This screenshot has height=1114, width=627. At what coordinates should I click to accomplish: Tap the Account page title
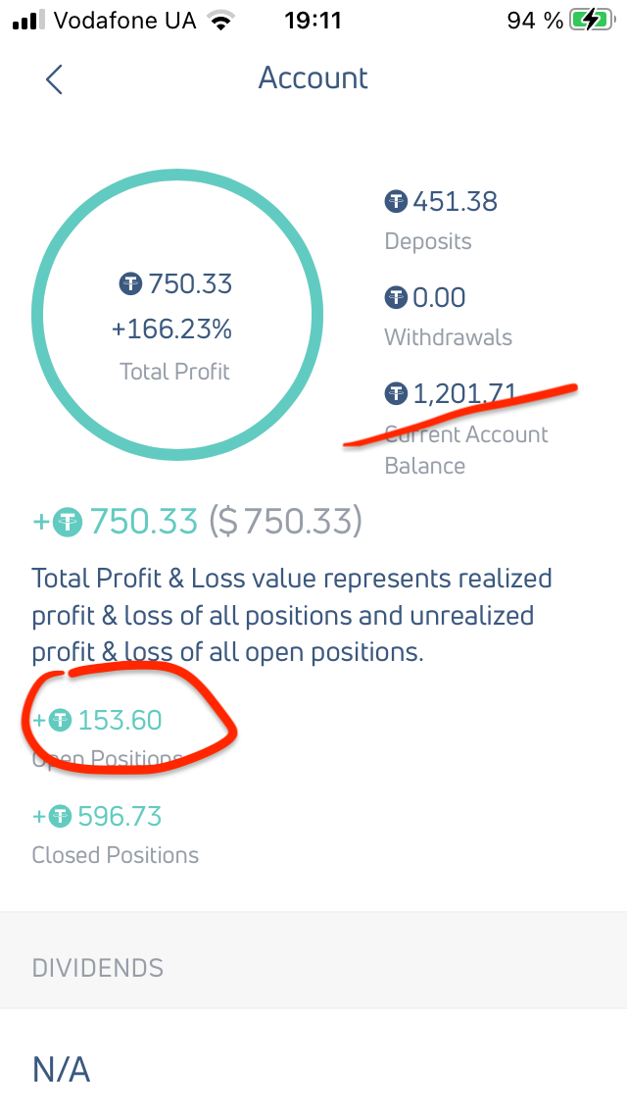click(313, 78)
